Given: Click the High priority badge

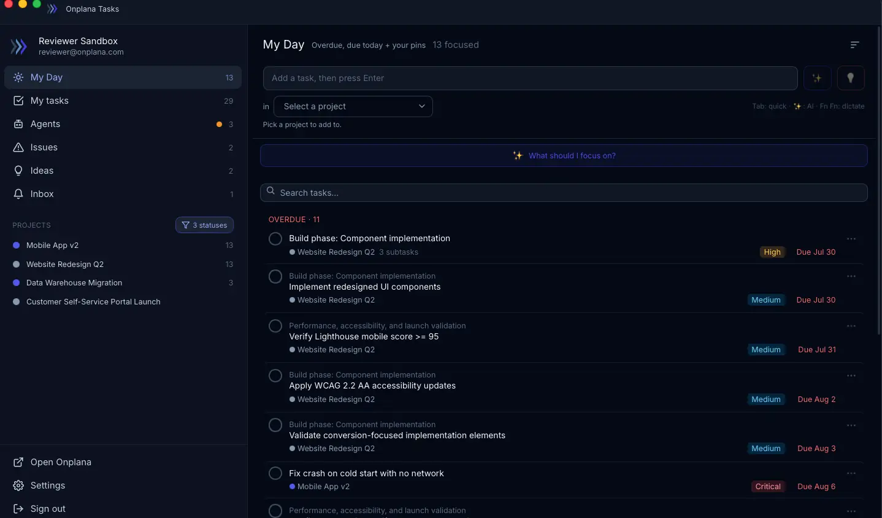Looking at the screenshot, I should [772, 252].
